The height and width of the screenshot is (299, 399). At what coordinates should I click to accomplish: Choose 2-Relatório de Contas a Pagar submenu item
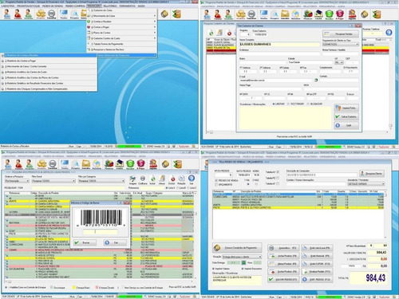tap(49, 61)
